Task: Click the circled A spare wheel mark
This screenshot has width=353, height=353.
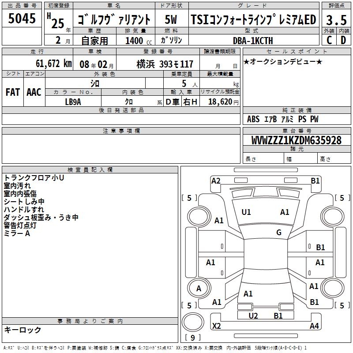Action: click(199, 289)
